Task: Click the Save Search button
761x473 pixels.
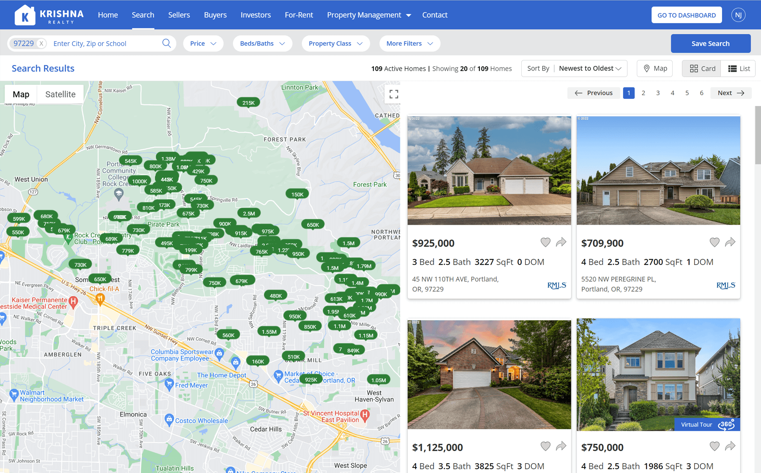Action: pos(710,43)
